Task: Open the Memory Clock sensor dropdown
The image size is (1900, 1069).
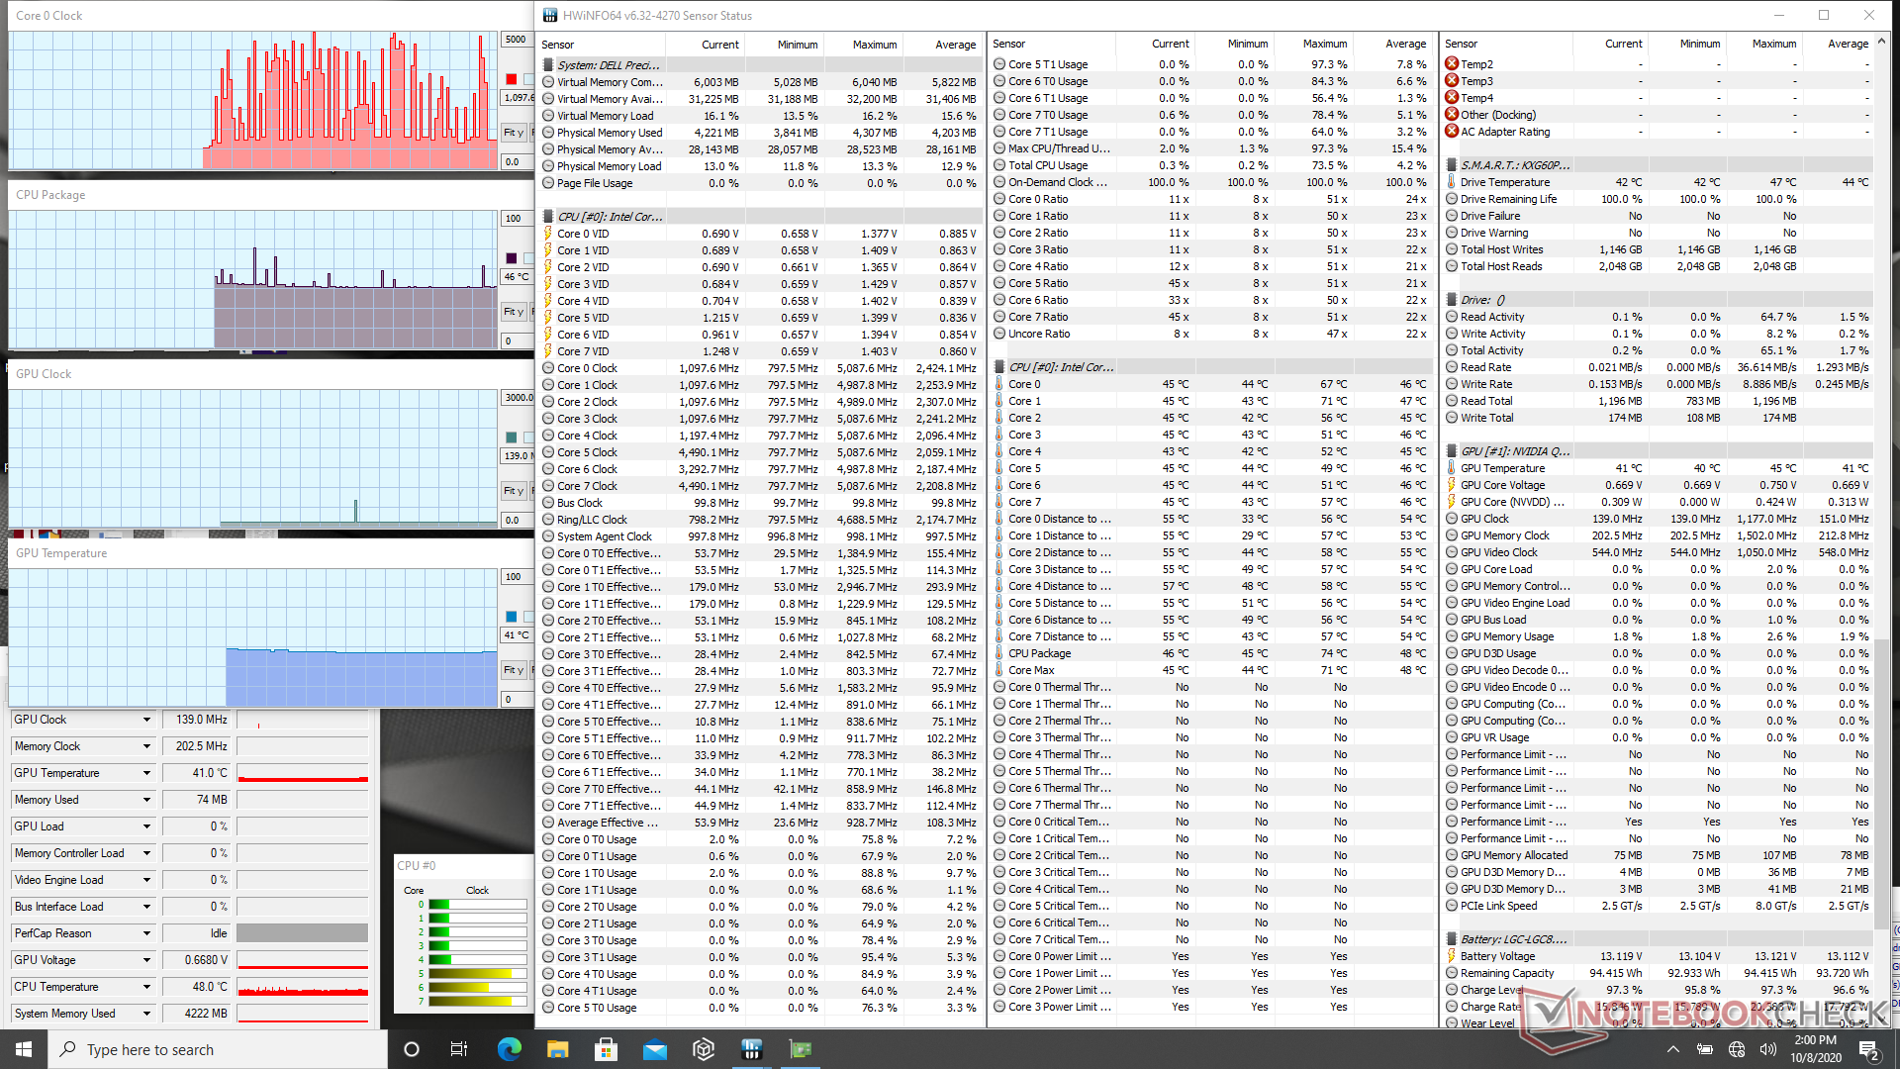Action: pyautogui.click(x=146, y=746)
